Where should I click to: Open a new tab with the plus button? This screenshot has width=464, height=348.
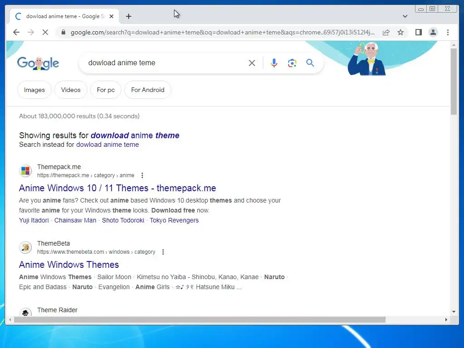pyautogui.click(x=128, y=16)
